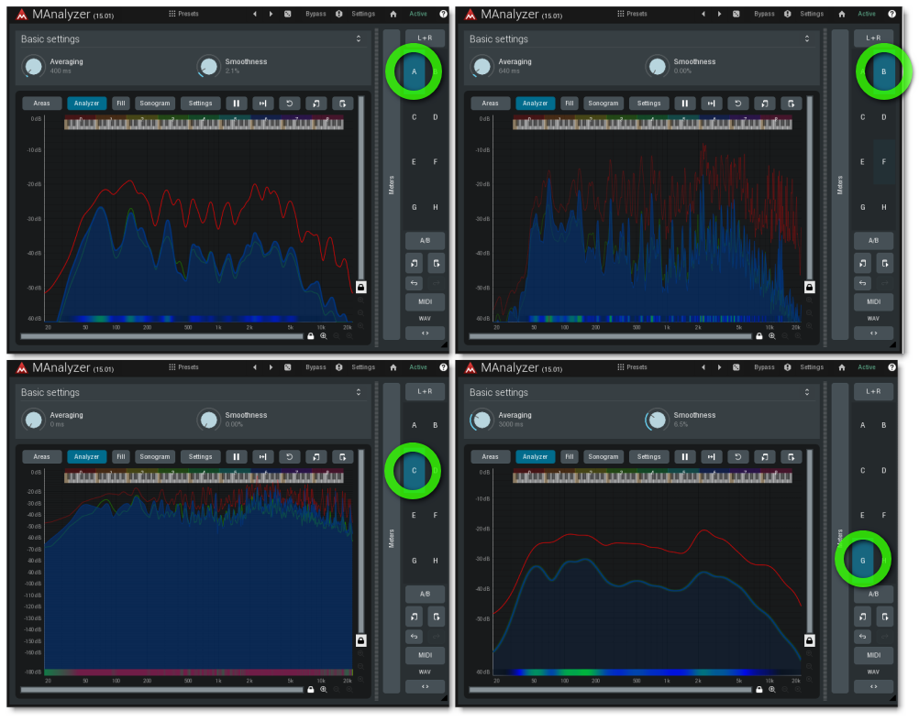The width and height of the screenshot is (919, 721).
Task: Expand Basic settings arrows in bottom-right window
Action: point(807,392)
